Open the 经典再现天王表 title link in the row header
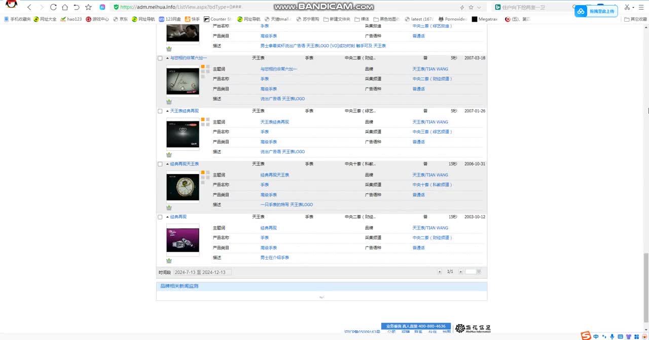Image resolution: width=649 pixels, height=340 pixels. click(x=184, y=164)
